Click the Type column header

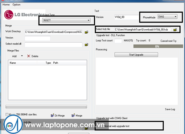45,63
